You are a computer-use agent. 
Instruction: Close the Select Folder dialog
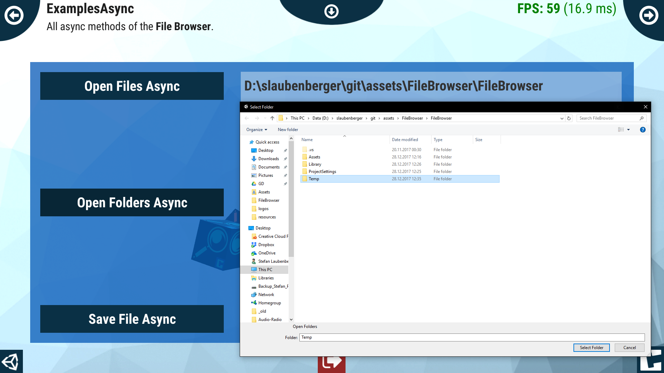tap(645, 107)
